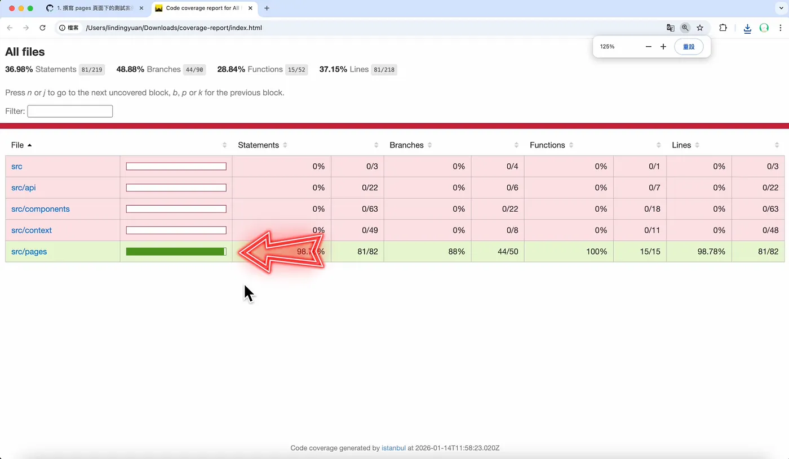
Task: Close the Code coverage report tab
Action: [x=250, y=8]
